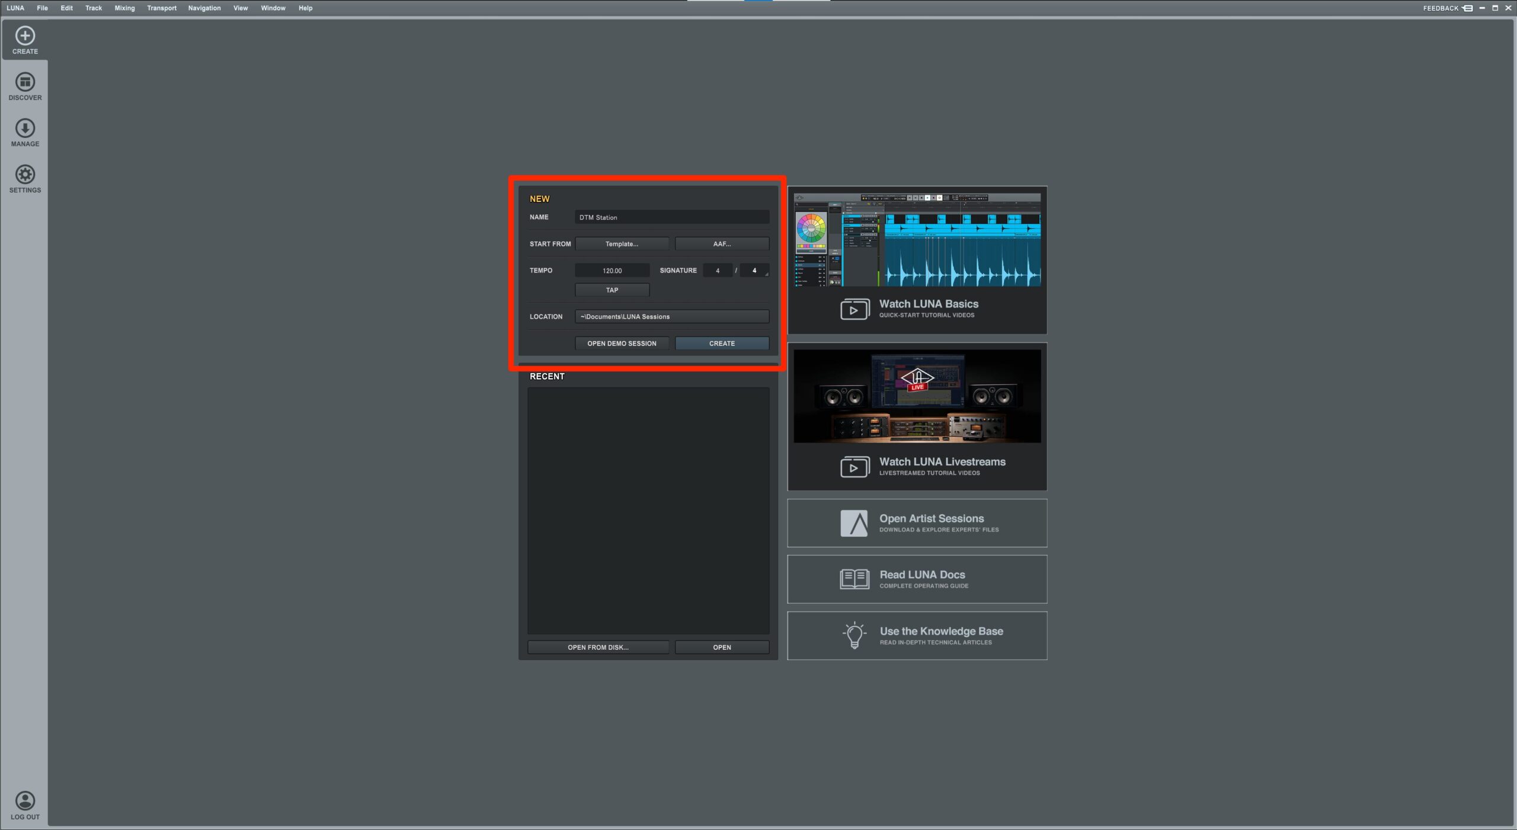Click the FEEDBACK label in the title bar
This screenshot has height=830, width=1517.
coord(1441,8)
